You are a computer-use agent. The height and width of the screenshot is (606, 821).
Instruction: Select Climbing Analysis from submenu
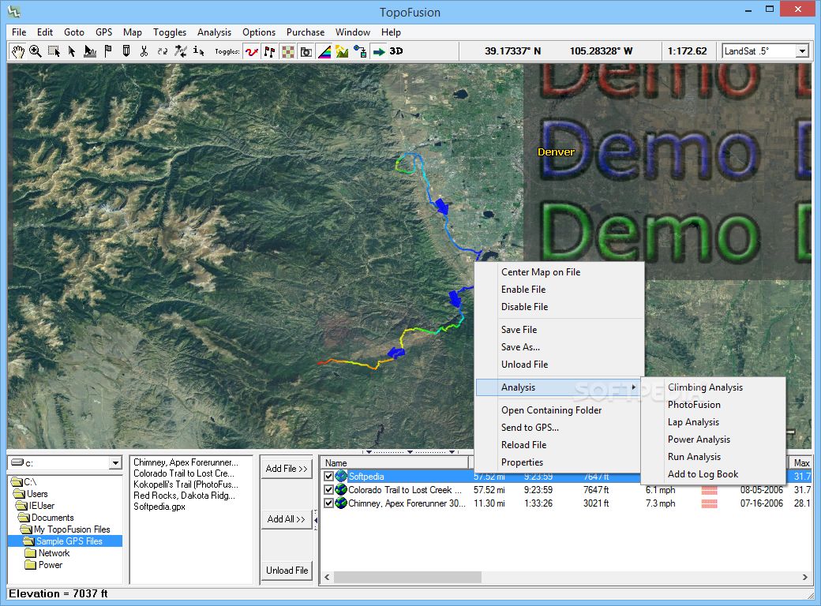[x=705, y=387]
